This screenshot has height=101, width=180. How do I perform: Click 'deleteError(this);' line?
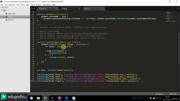coord(58,53)
